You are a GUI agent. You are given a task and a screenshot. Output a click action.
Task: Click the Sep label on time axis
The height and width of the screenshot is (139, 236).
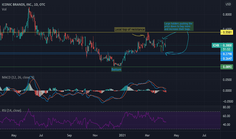click(x=69, y=135)
